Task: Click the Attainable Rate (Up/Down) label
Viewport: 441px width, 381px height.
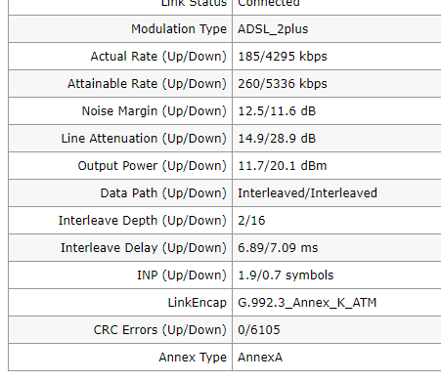Action: click(x=147, y=84)
